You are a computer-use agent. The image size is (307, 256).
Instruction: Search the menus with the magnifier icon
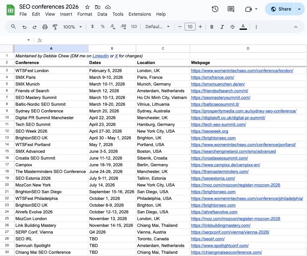tap(13, 27)
